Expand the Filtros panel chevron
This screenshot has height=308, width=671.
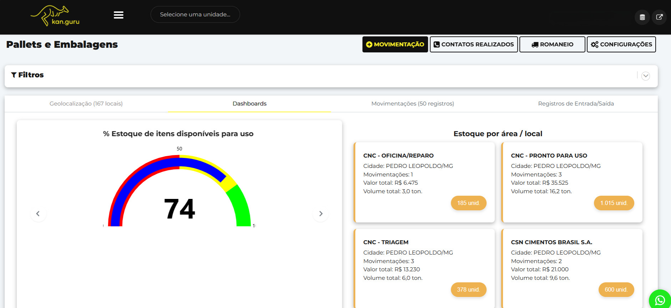645,76
